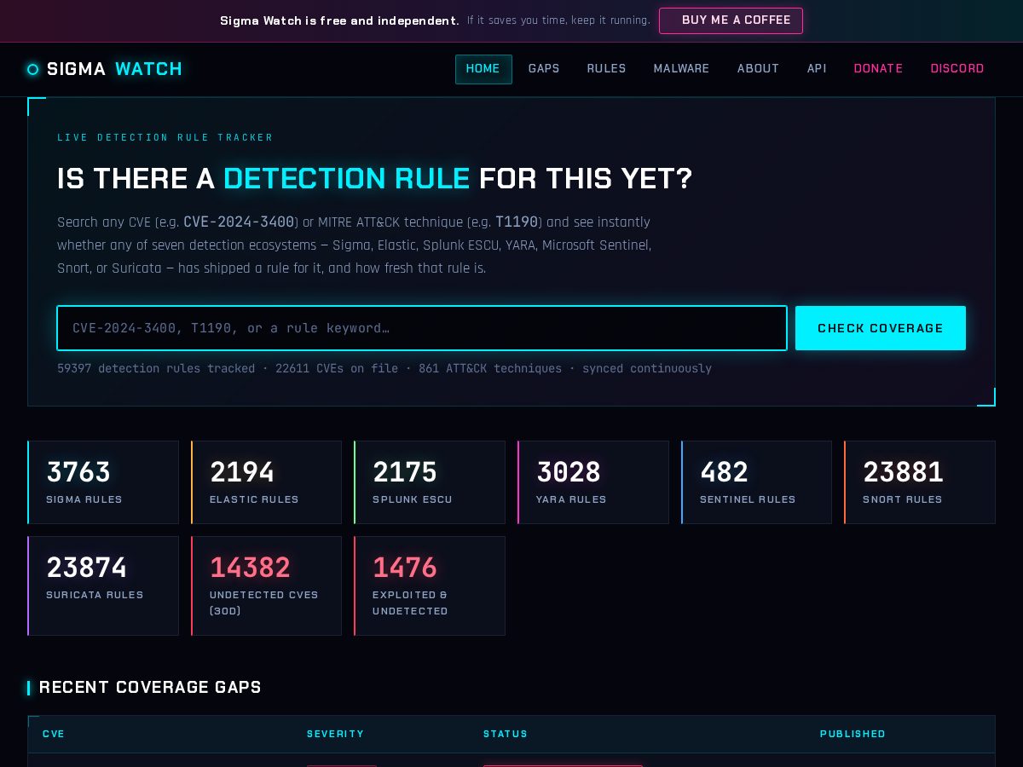Image resolution: width=1023 pixels, height=767 pixels.
Task: Open the Discord link in navigation
Action: [957, 69]
